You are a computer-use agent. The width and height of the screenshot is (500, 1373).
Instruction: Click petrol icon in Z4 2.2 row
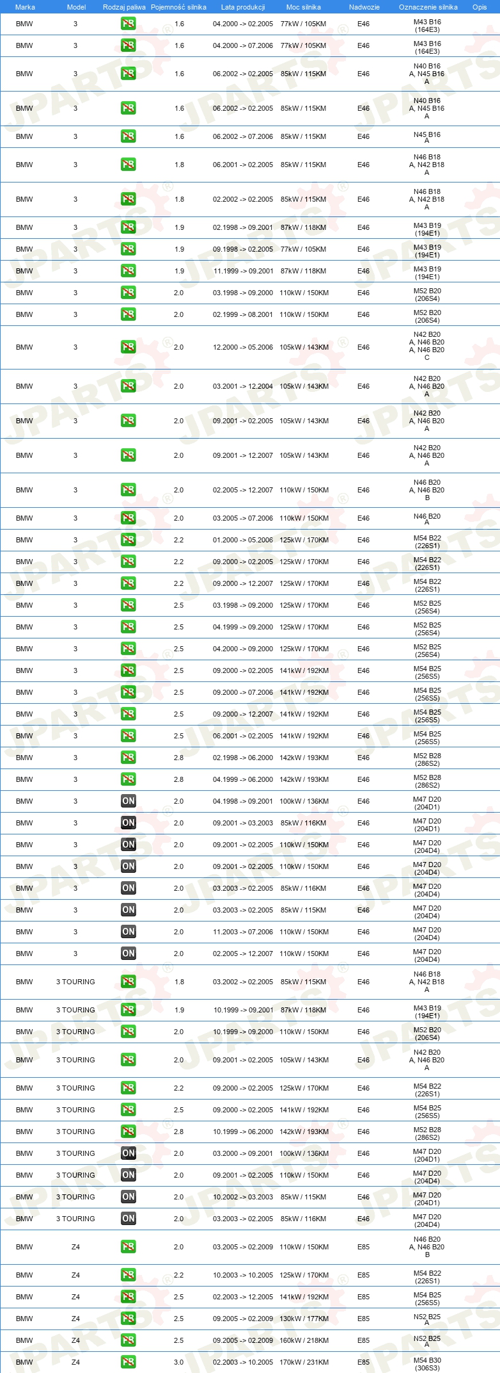click(128, 1275)
